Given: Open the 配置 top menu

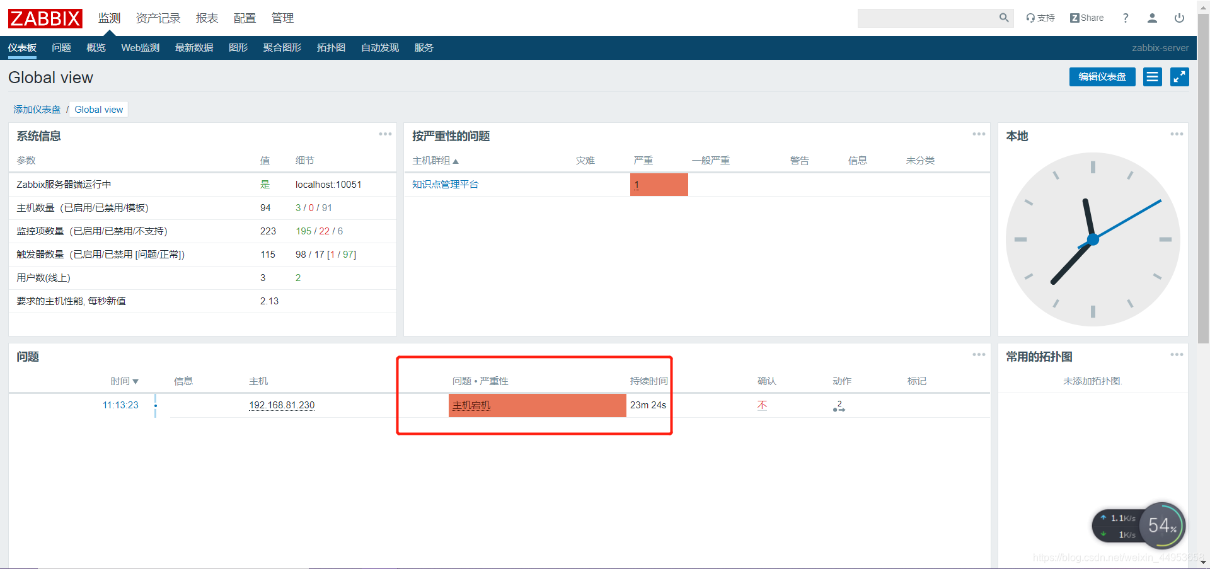Looking at the screenshot, I should click(245, 18).
